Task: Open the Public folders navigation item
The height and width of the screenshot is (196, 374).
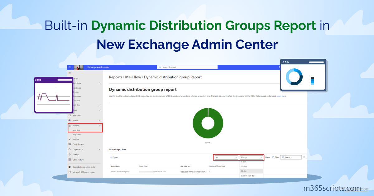Action: pos(78,144)
